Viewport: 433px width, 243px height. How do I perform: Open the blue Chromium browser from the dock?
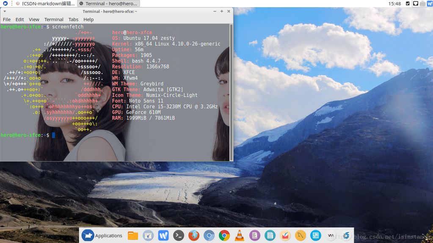coord(209,235)
